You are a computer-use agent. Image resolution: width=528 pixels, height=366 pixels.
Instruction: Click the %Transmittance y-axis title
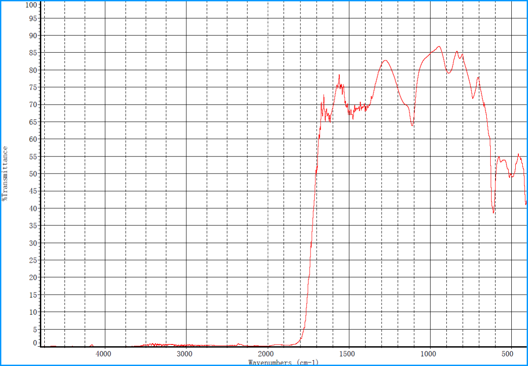(x=5, y=174)
